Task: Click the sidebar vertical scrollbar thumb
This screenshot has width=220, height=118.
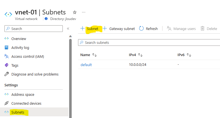Action: click(x=71, y=78)
